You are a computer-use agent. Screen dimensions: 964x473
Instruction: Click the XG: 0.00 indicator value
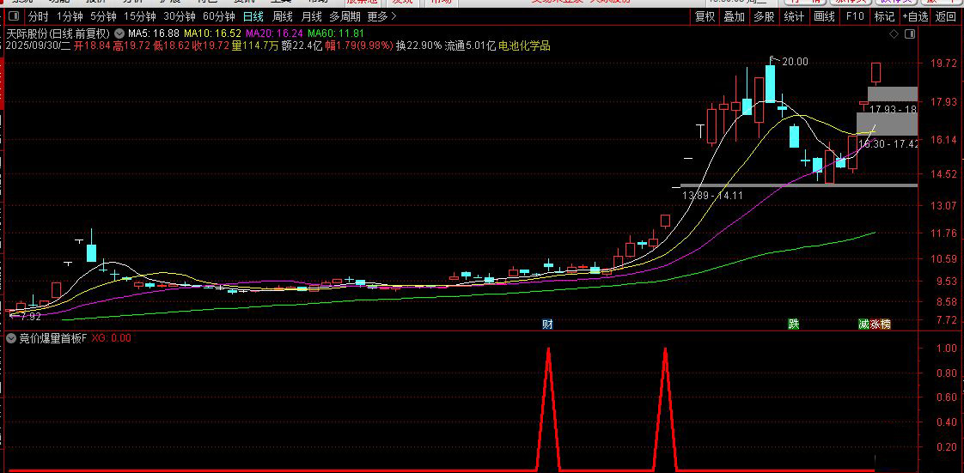112,338
